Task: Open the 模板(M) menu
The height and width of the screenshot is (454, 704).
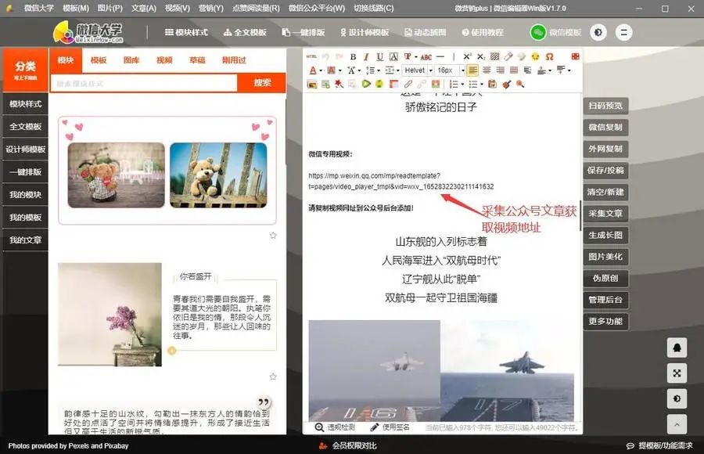Action: click(x=75, y=8)
